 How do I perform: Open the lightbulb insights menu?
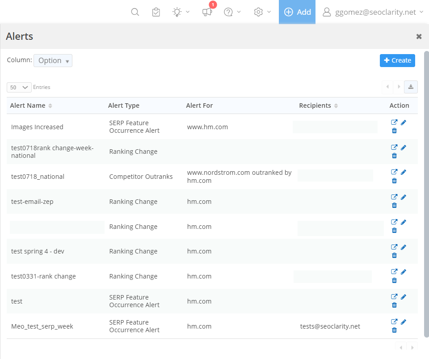click(181, 12)
